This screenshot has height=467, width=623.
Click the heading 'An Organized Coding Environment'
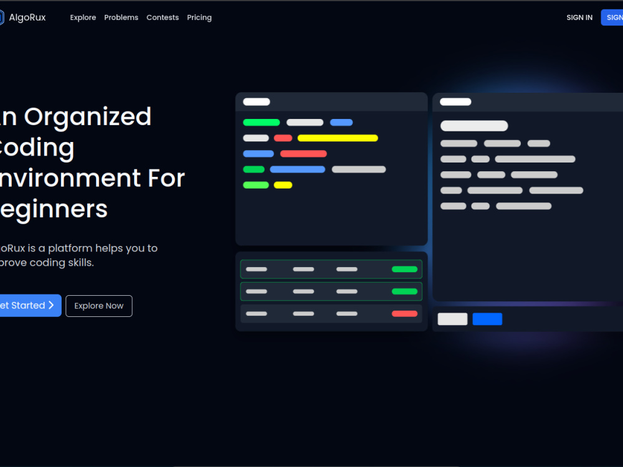tap(93, 163)
